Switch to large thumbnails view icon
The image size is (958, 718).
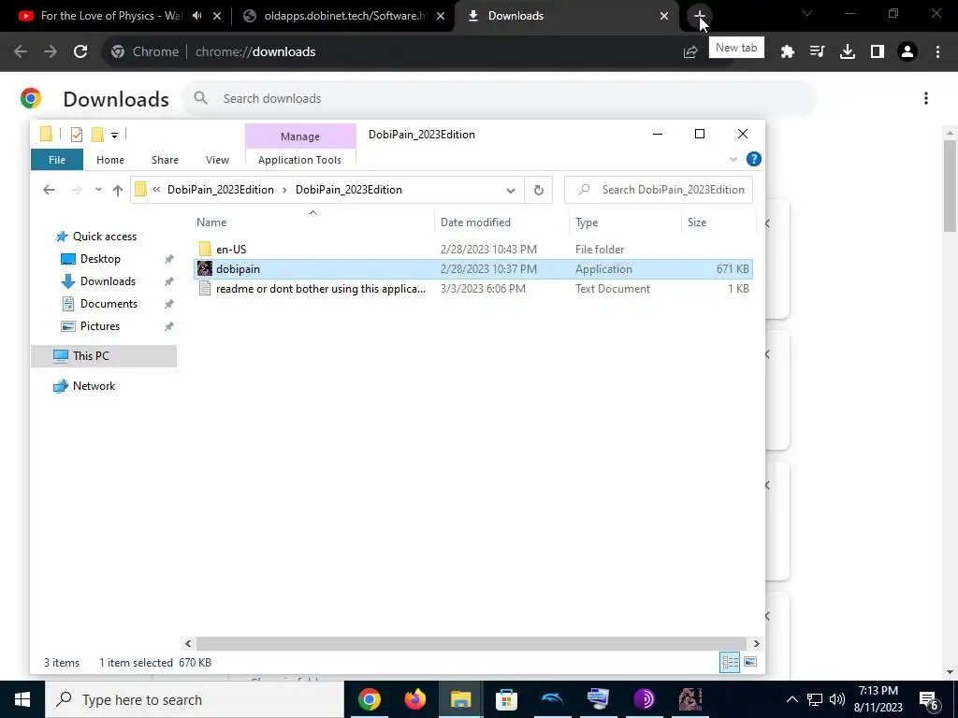coord(750,663)
